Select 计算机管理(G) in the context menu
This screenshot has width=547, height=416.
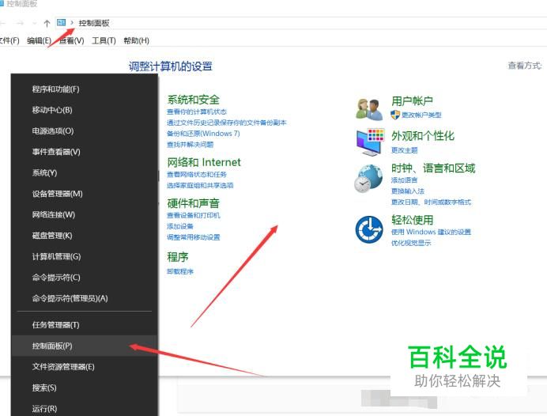click(85, 257)
